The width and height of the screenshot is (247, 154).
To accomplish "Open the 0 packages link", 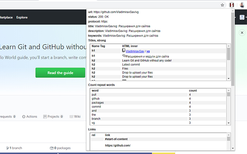I will 60,148.
